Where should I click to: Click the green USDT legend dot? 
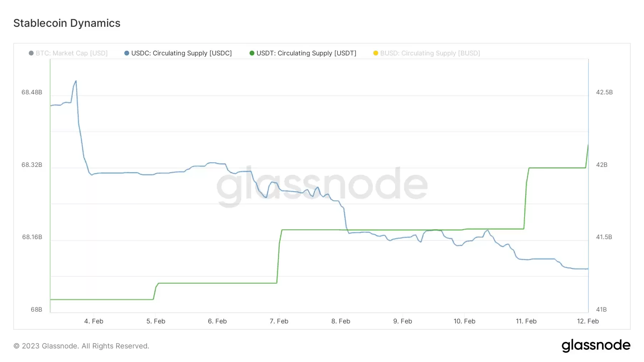pyautogui.click(x=252, y=53)
